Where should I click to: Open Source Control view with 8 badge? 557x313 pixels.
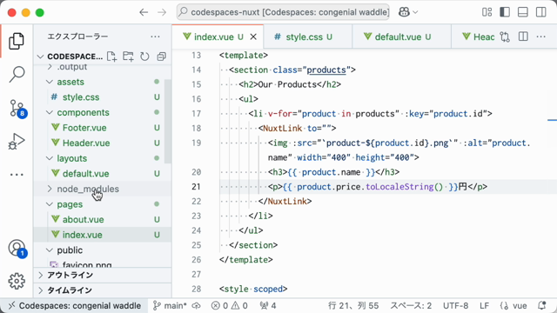pos(17,108)
